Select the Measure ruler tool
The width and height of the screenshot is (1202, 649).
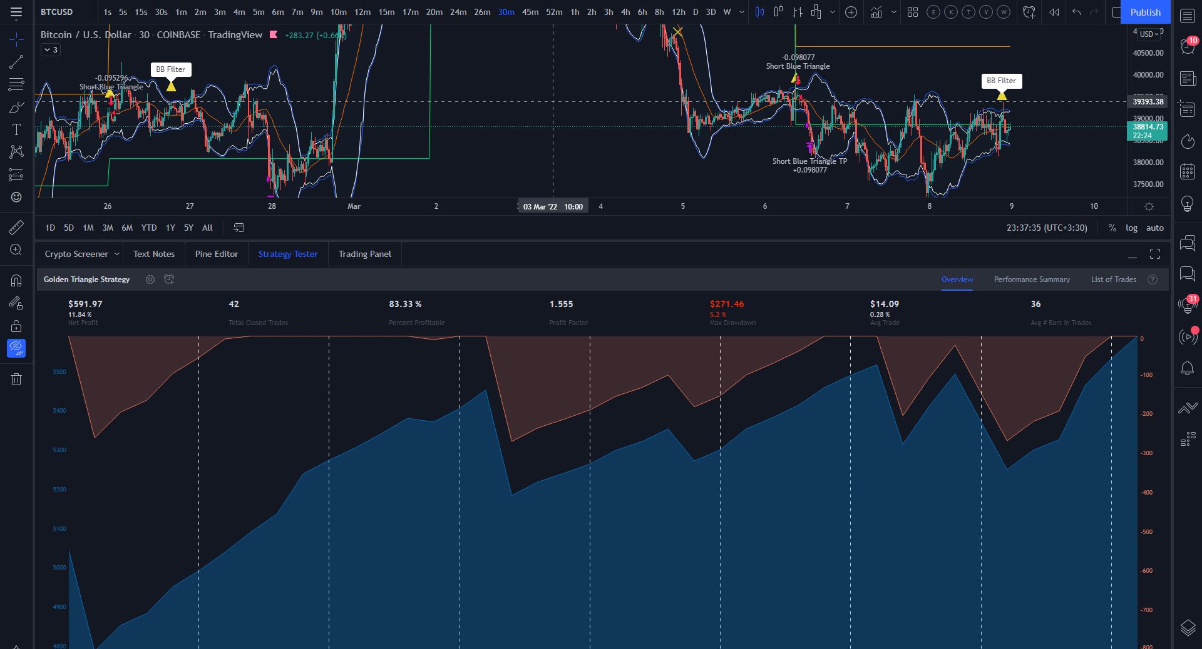point(16,227)
